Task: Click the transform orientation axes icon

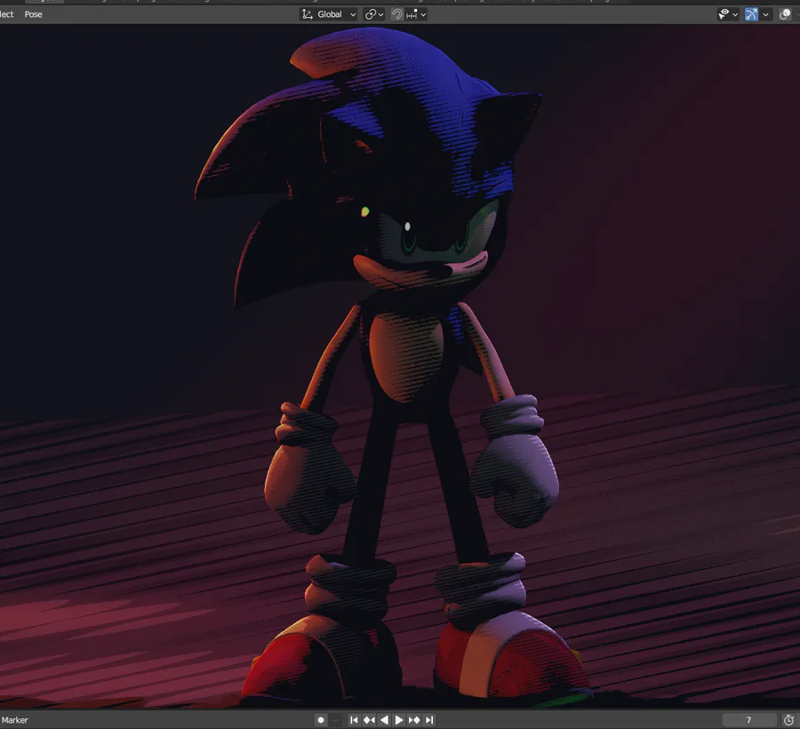Action: pyautogui.click(x=308, y=14)
